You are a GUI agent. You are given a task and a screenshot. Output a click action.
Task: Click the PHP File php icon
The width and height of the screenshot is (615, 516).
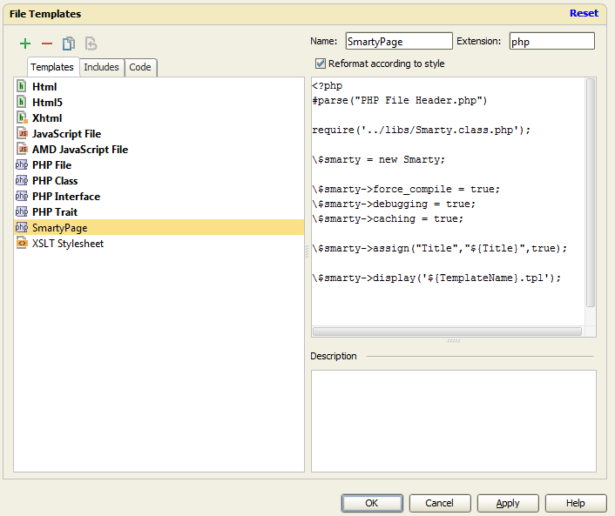[22, 164]
